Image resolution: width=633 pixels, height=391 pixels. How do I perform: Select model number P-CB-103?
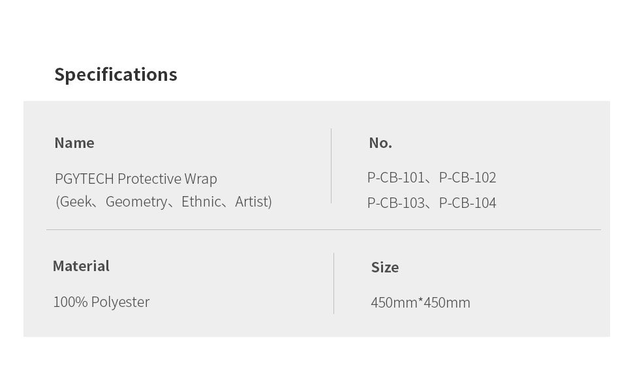point(395,203)
